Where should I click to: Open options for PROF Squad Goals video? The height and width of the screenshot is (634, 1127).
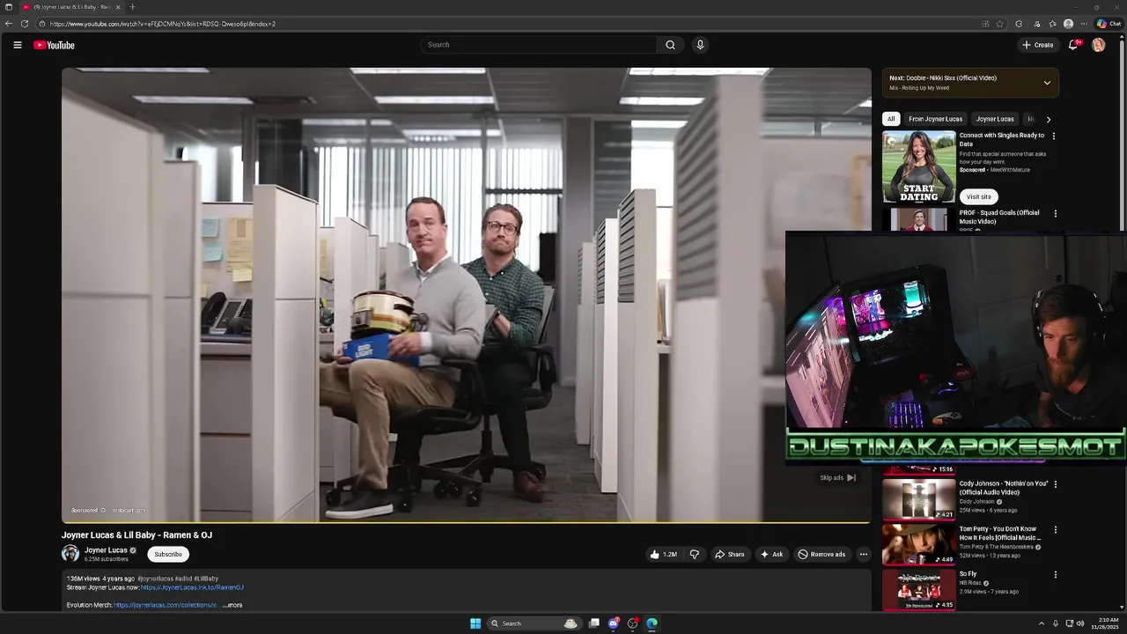[1055, 213]
